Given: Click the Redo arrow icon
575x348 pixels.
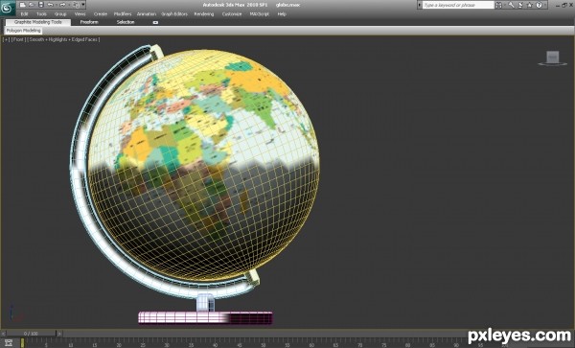Looking at the screenshot, I should point(62,5).
